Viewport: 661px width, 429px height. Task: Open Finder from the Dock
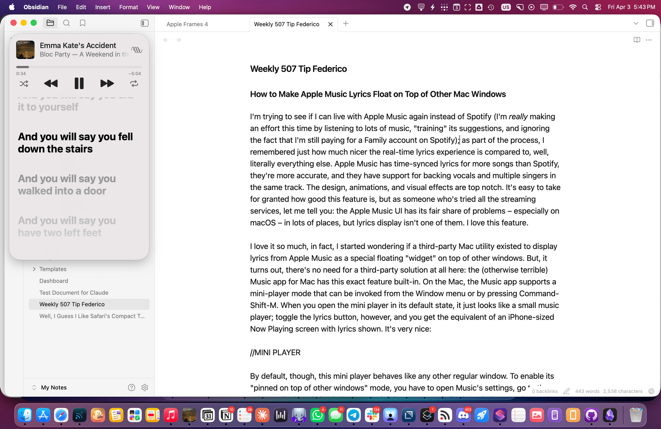[25, 415]
